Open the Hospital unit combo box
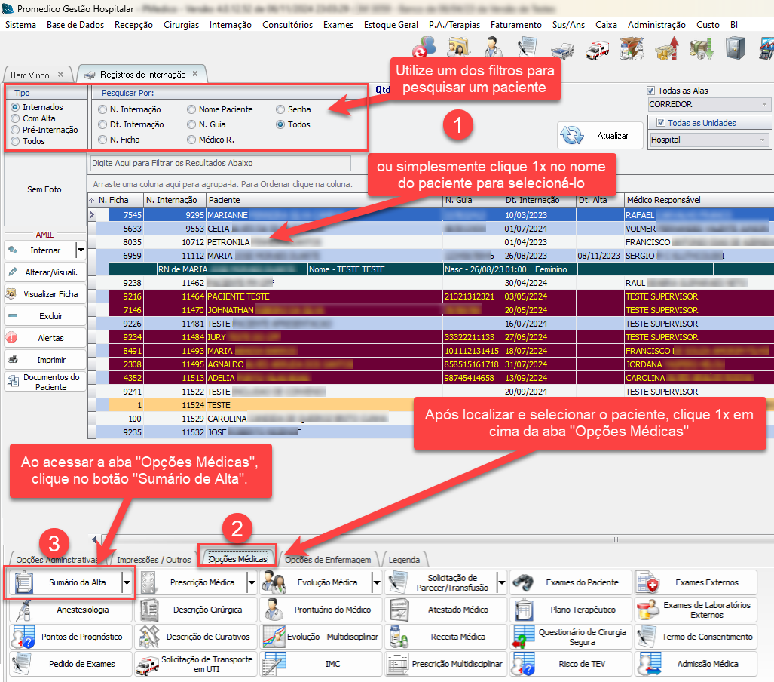Viewport: 774px width, 682px height. pyautogui.click(x=765, y=140)
